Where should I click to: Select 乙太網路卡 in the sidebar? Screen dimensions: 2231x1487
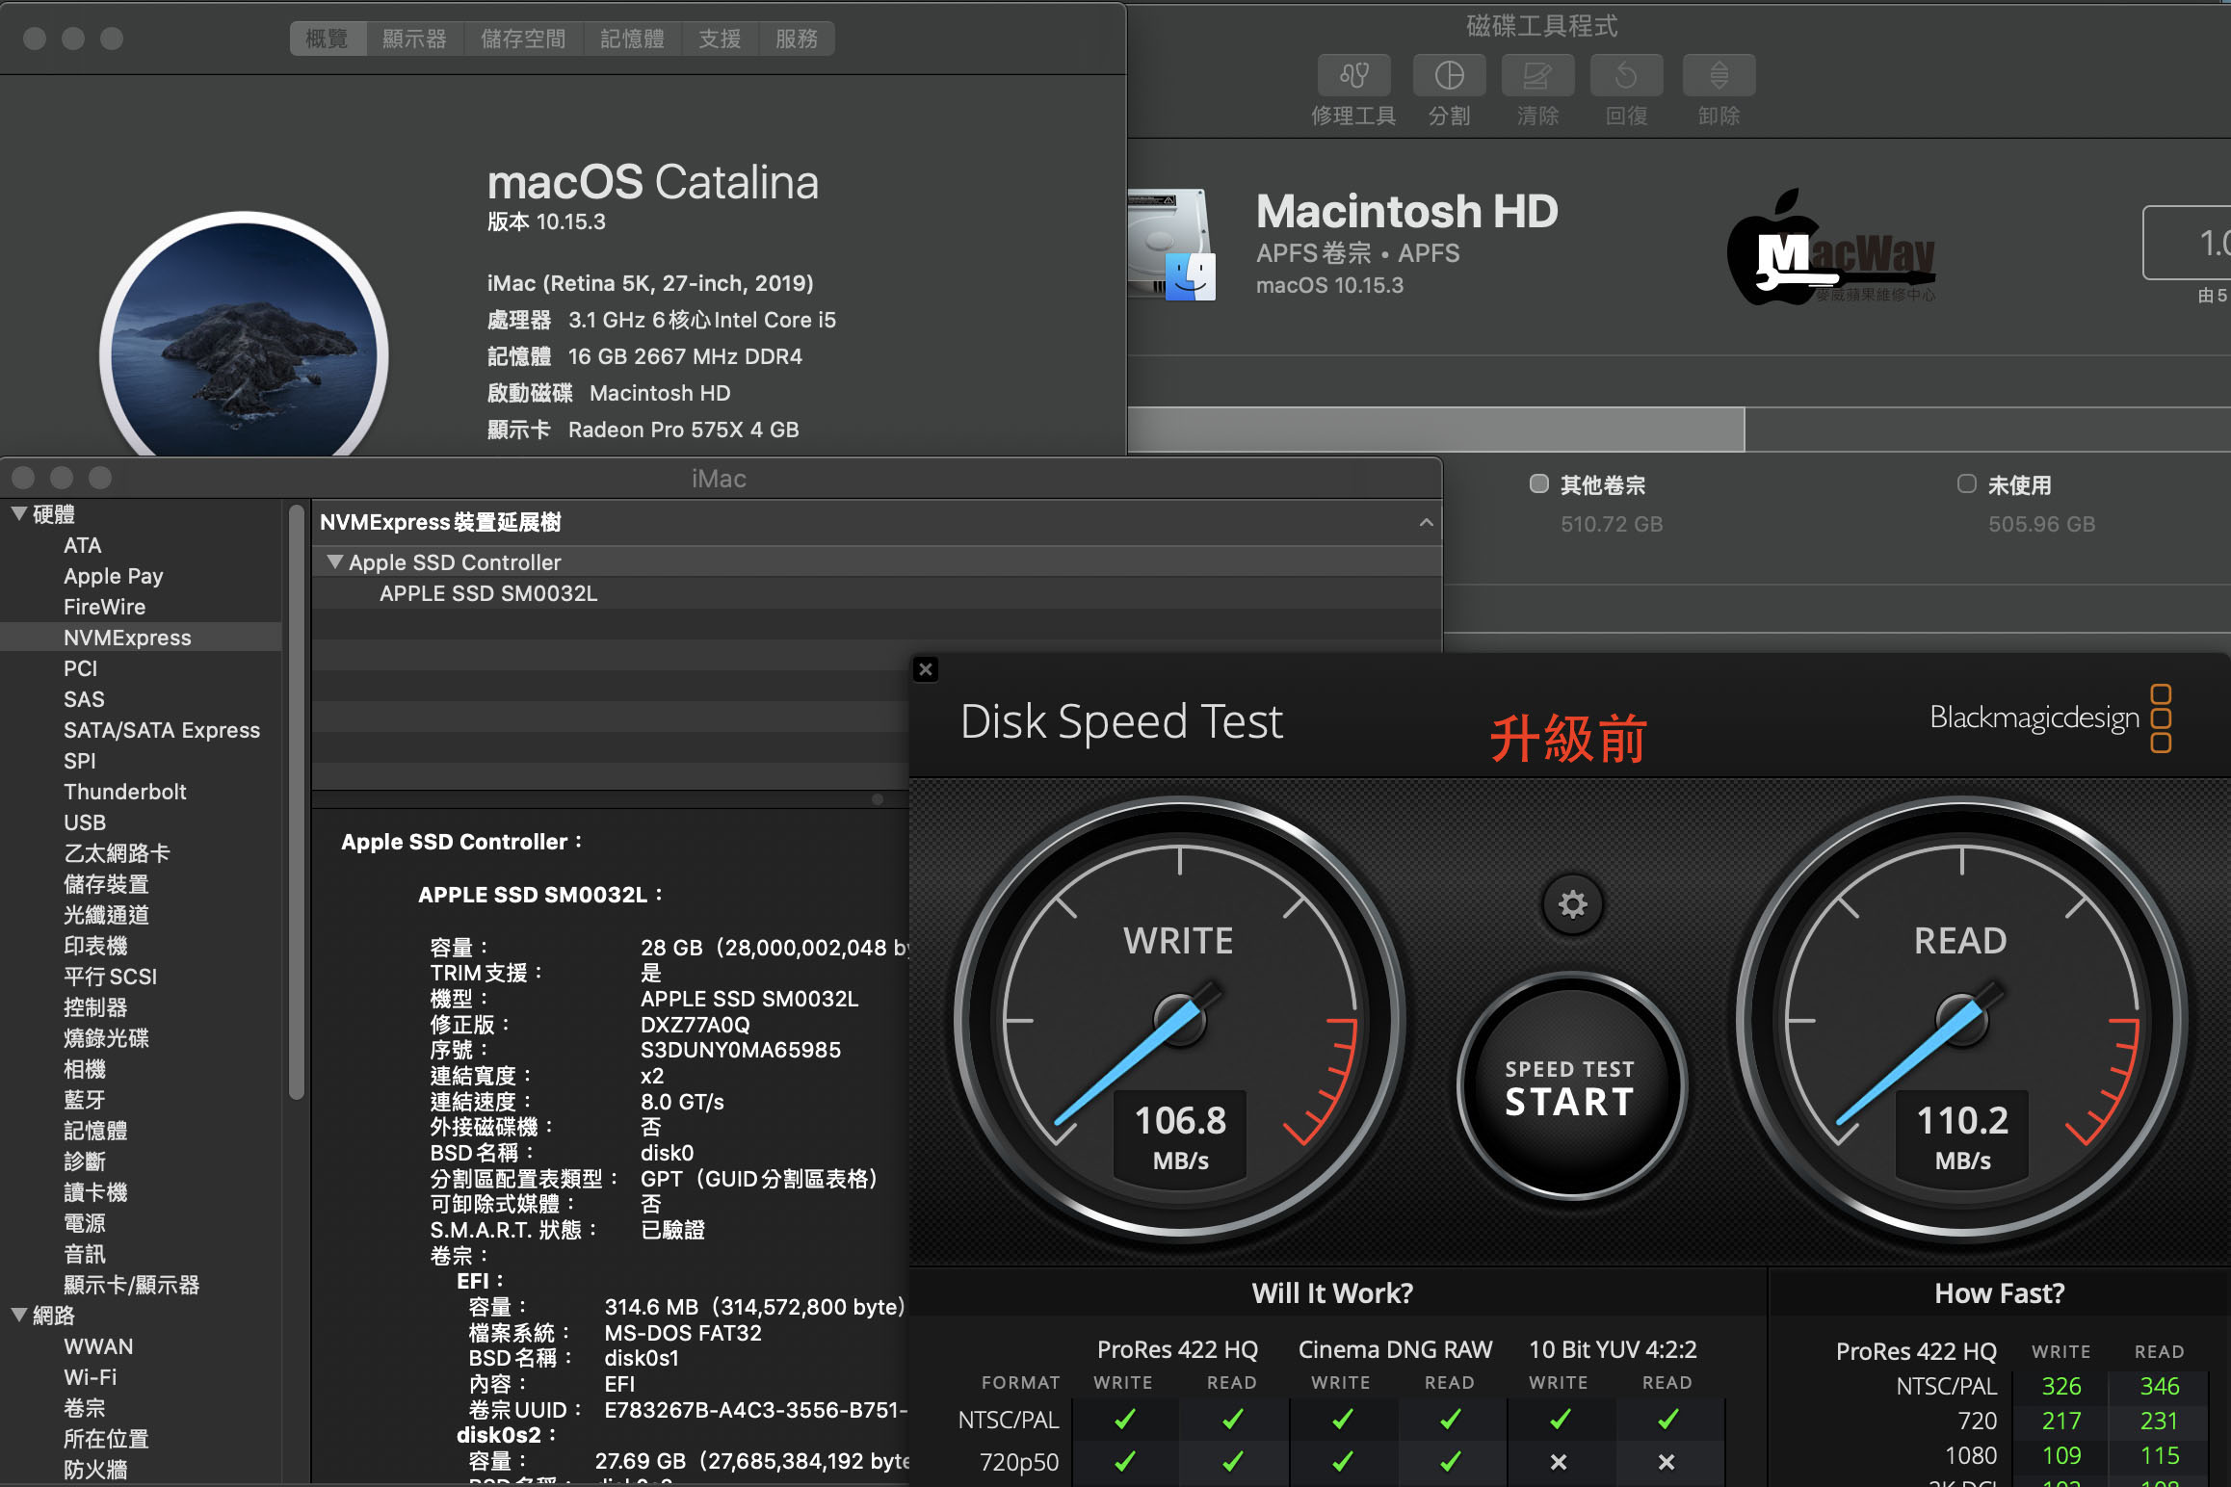coord(141,853)
